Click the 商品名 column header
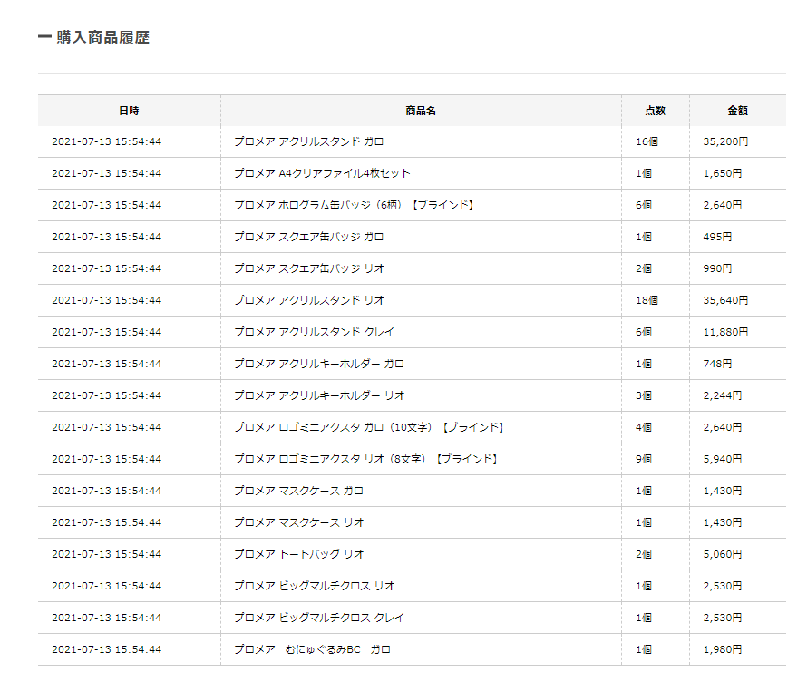 421,111
